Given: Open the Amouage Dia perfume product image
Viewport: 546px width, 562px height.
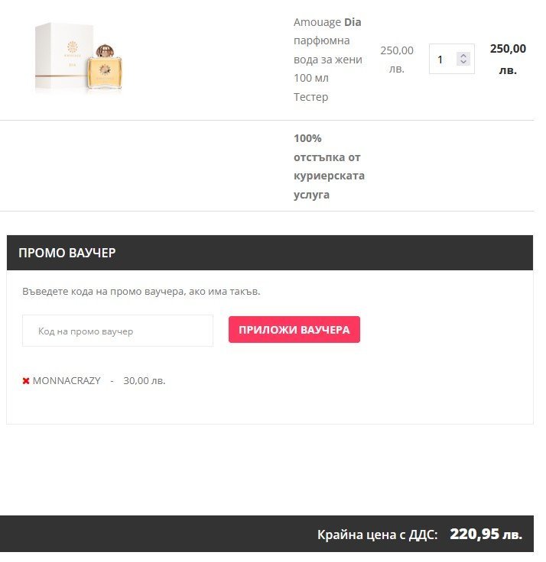Looking at the screenshot, I should [x=79, y=58].
